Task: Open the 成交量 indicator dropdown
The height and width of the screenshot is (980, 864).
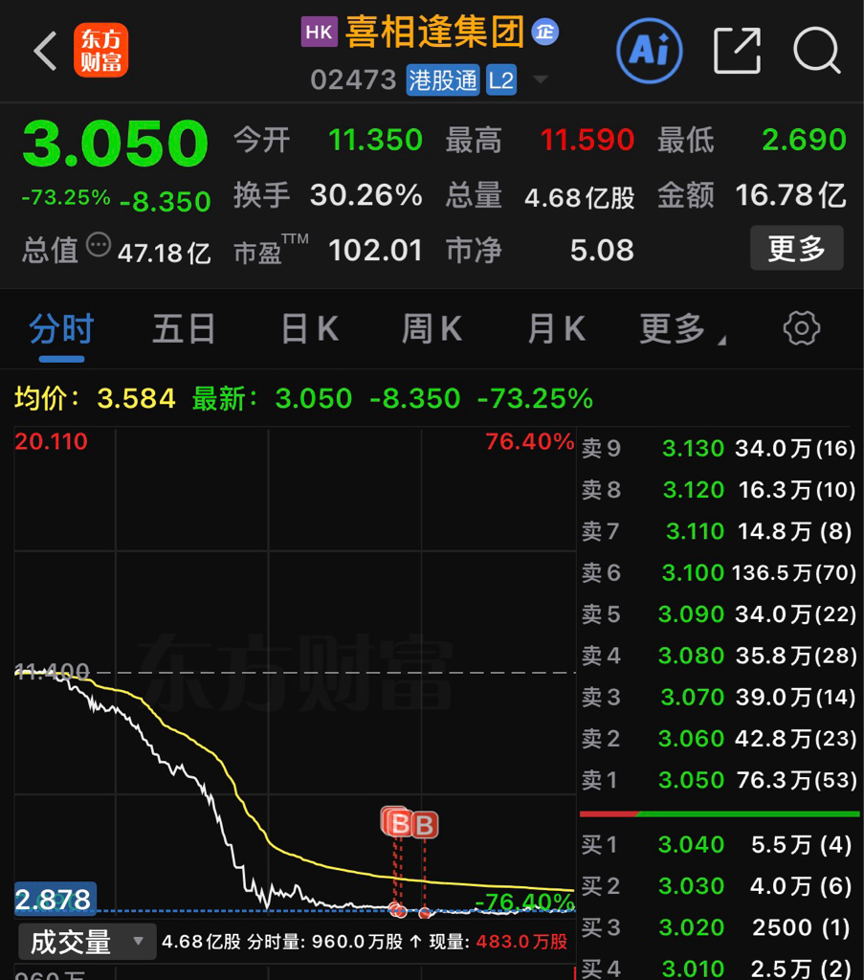Action: point(87,942)
